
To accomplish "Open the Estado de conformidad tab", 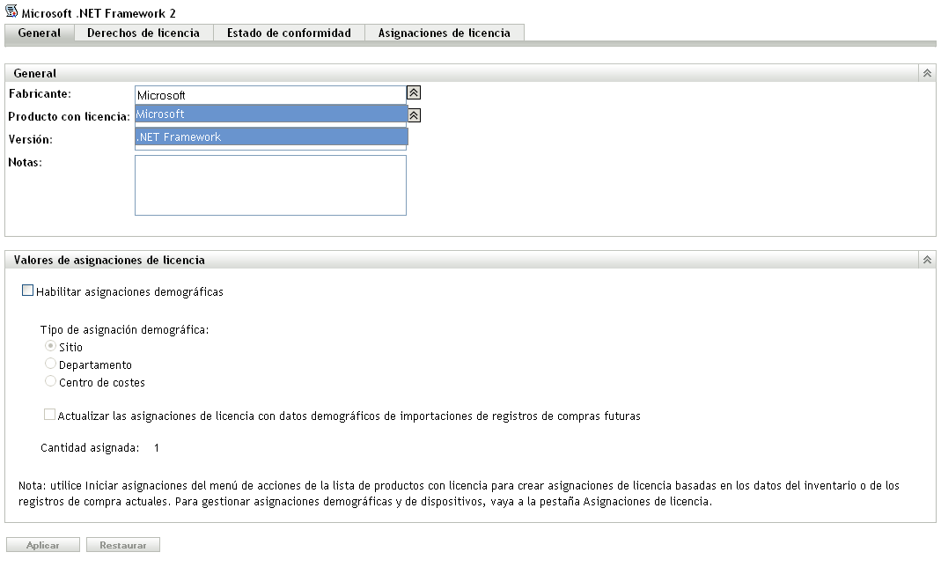I will (289, 33).
